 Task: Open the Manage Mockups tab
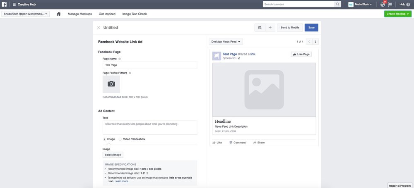coord(80,14)
